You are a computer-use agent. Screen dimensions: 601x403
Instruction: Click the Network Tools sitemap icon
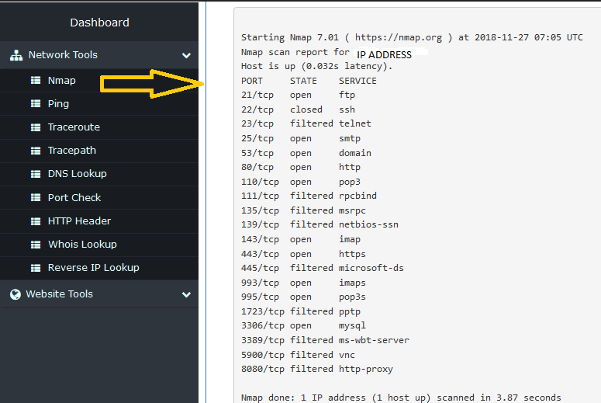[16, 56]
